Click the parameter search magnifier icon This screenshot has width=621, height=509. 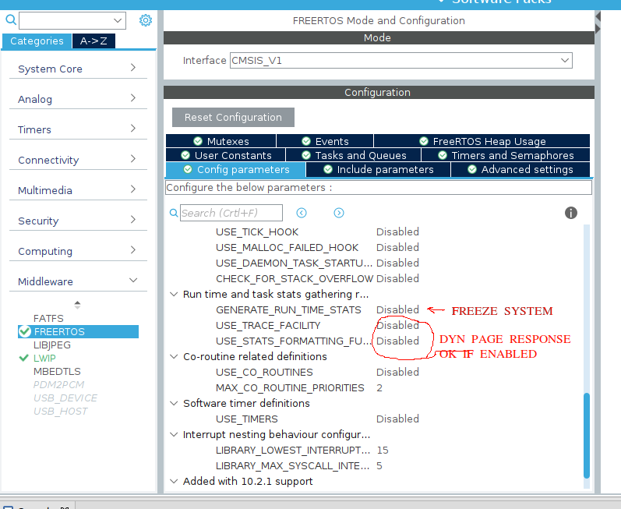174,213
